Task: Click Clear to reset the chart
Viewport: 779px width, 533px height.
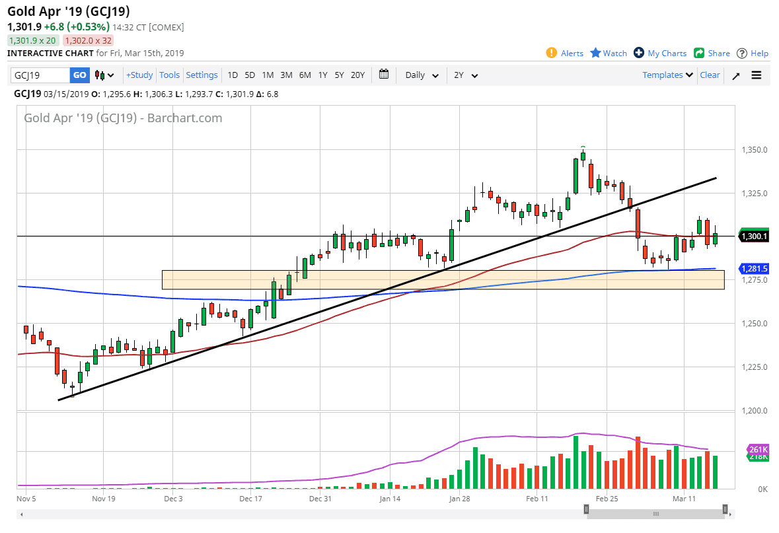Action: click(x=710, y=75)
